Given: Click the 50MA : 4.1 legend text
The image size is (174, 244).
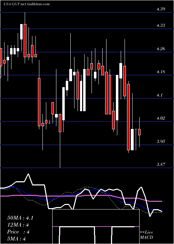Looking at the screenshot, I should pyautogui.click(x=20, y=218).
